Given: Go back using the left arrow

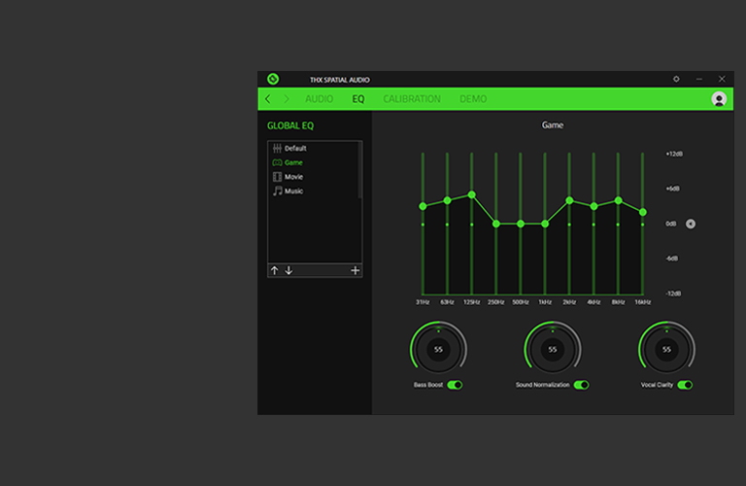Looking at the screenshot, I should (x=268, y=99).
